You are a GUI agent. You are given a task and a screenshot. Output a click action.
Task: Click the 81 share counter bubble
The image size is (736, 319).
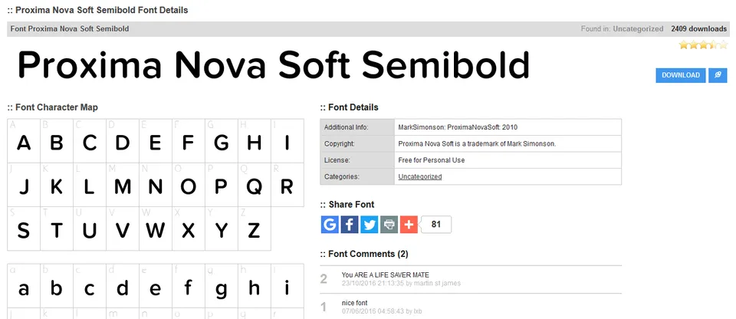click(436, 225)
